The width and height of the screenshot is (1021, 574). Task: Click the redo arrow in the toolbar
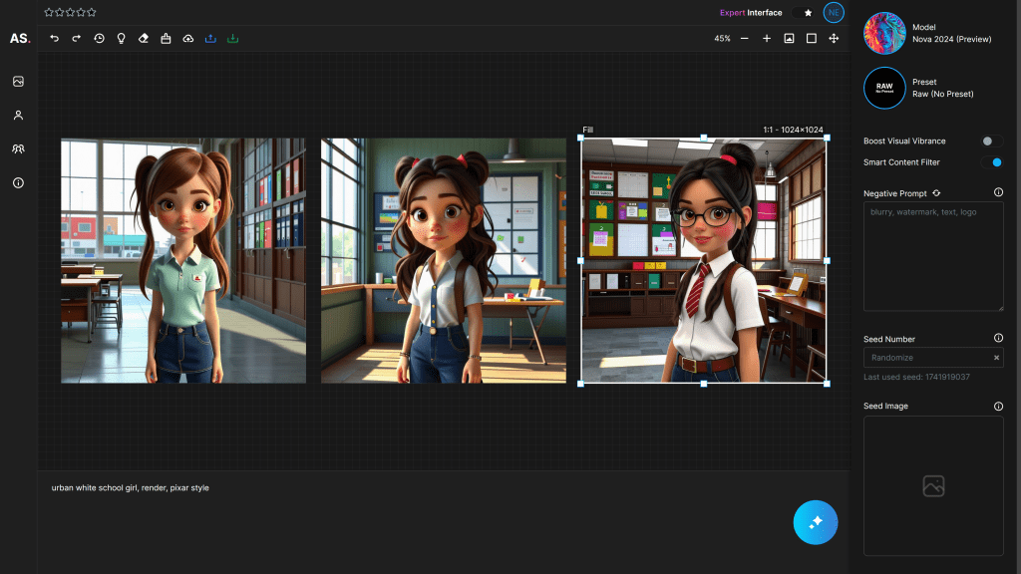point(76,38)
